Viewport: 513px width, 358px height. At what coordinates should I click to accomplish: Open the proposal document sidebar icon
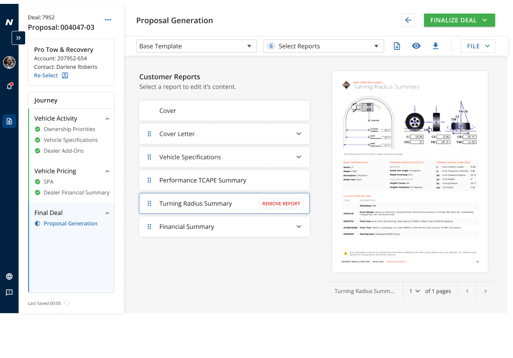tap(9, 121)
